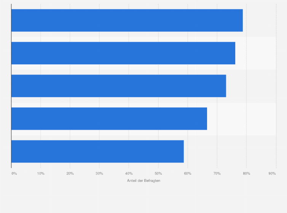Select the 80% axis tick label

coord(247,173)
